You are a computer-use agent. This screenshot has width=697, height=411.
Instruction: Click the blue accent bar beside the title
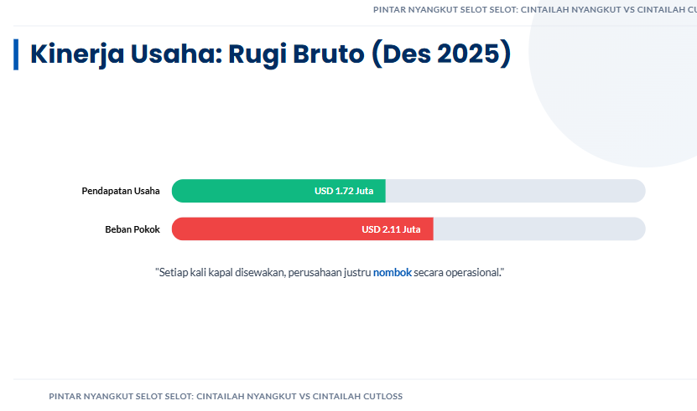tap(16, 54)
